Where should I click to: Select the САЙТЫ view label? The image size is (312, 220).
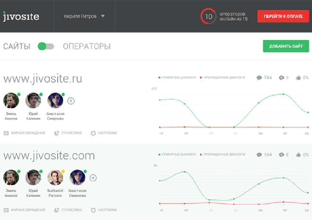[17, 46]
